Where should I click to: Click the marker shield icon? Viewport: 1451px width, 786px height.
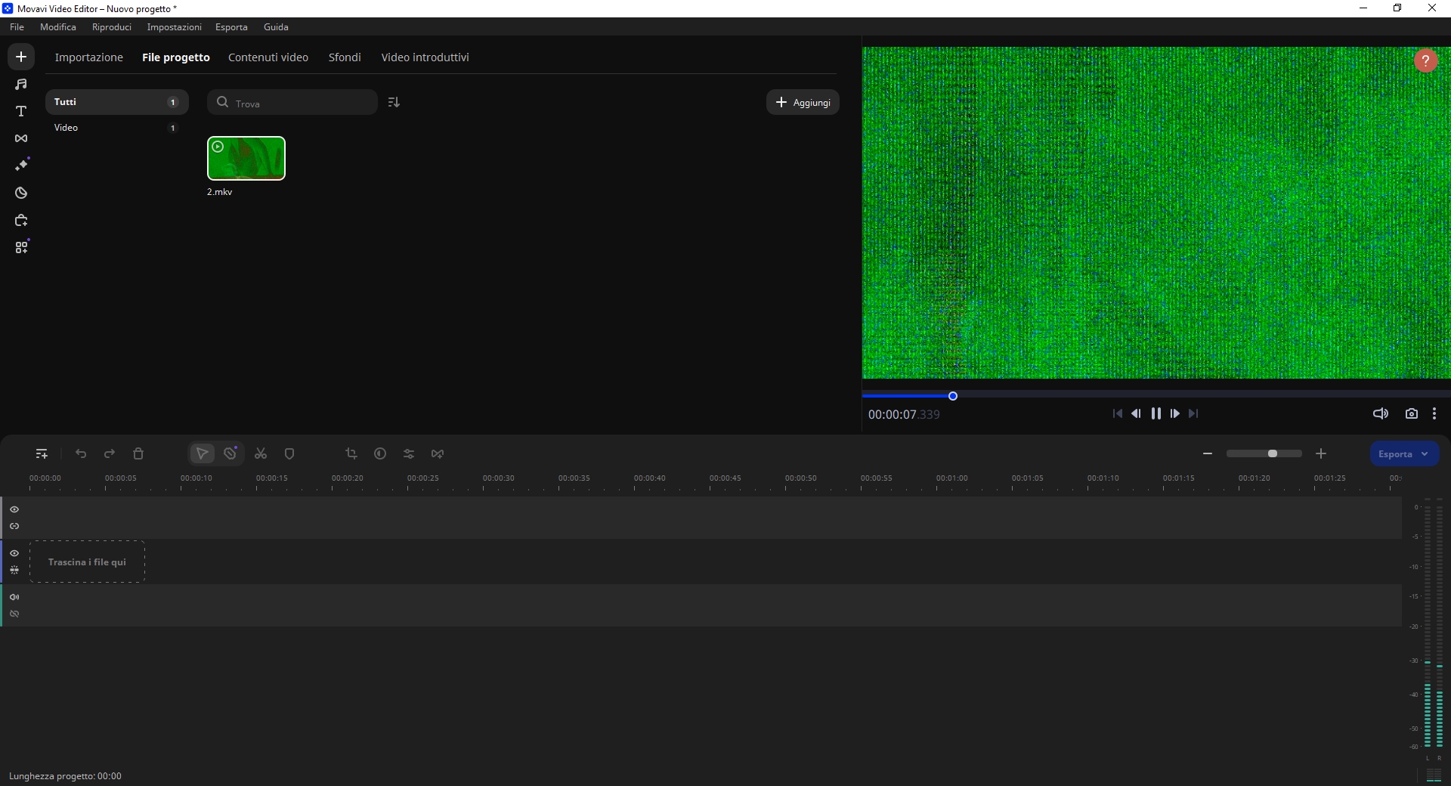tap(289, 453)
